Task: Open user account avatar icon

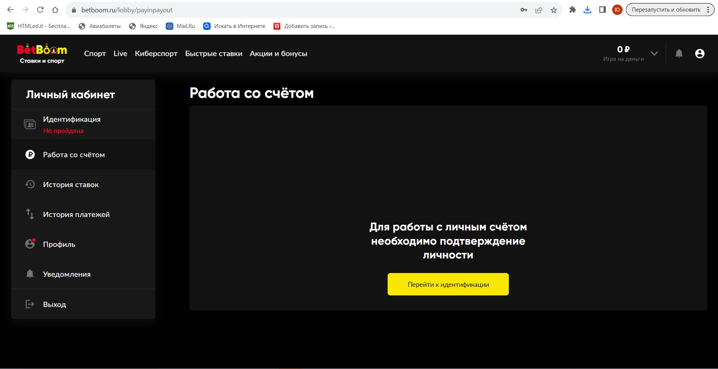Action: [x=699, y=53]
